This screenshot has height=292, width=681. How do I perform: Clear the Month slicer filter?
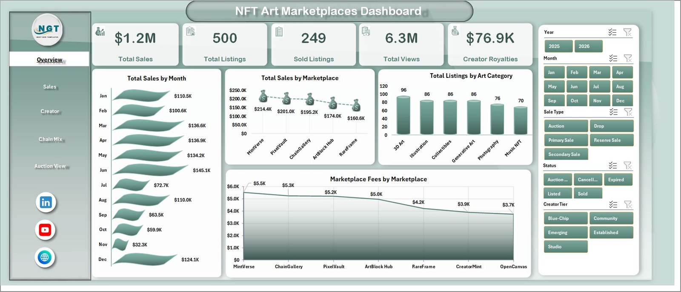point(628,58)
